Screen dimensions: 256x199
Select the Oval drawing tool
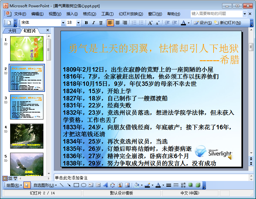pyautogui.click(x=84, y=185)
